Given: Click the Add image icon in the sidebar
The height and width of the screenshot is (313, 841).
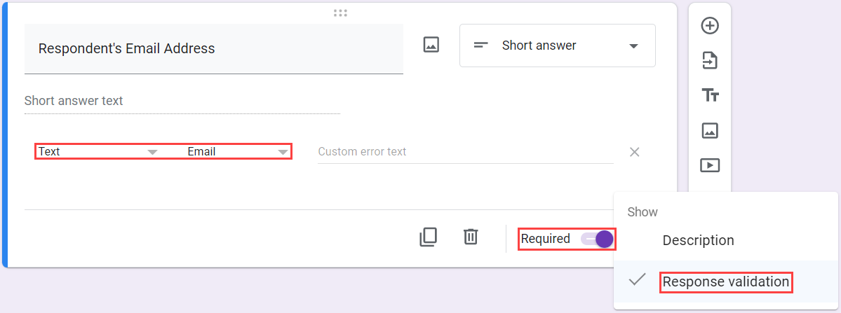Looking at the screenshot, I should (x=710, y=130).
